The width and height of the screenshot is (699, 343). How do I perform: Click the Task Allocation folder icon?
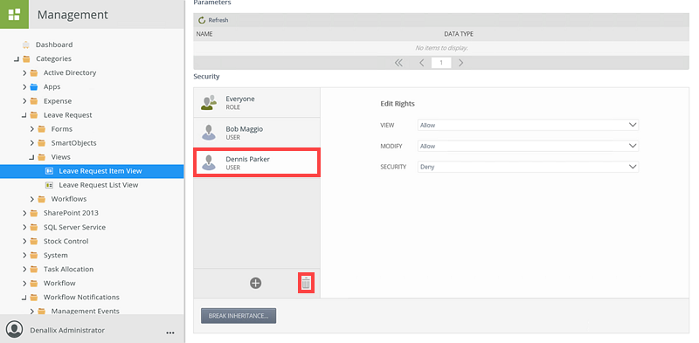coord(34,269)
